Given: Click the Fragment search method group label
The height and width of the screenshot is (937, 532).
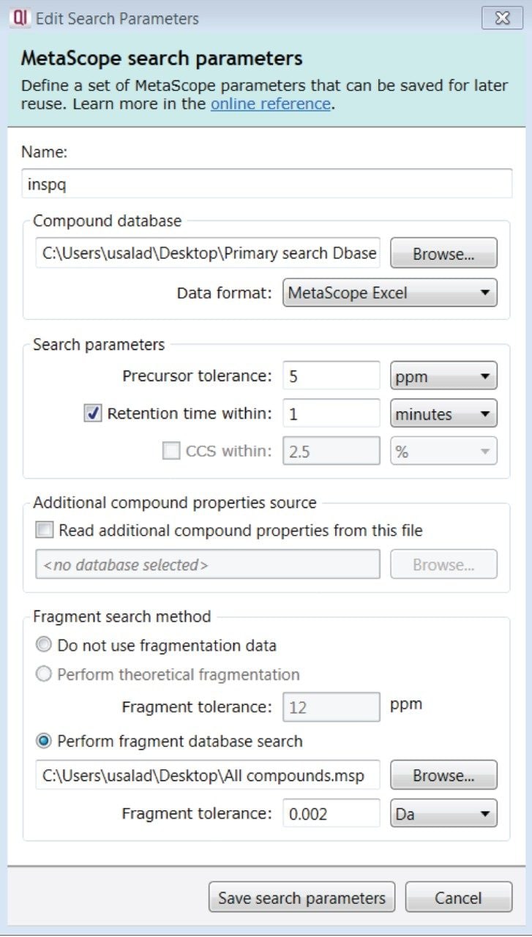Looking at the screenshot, I should point(121,616).
